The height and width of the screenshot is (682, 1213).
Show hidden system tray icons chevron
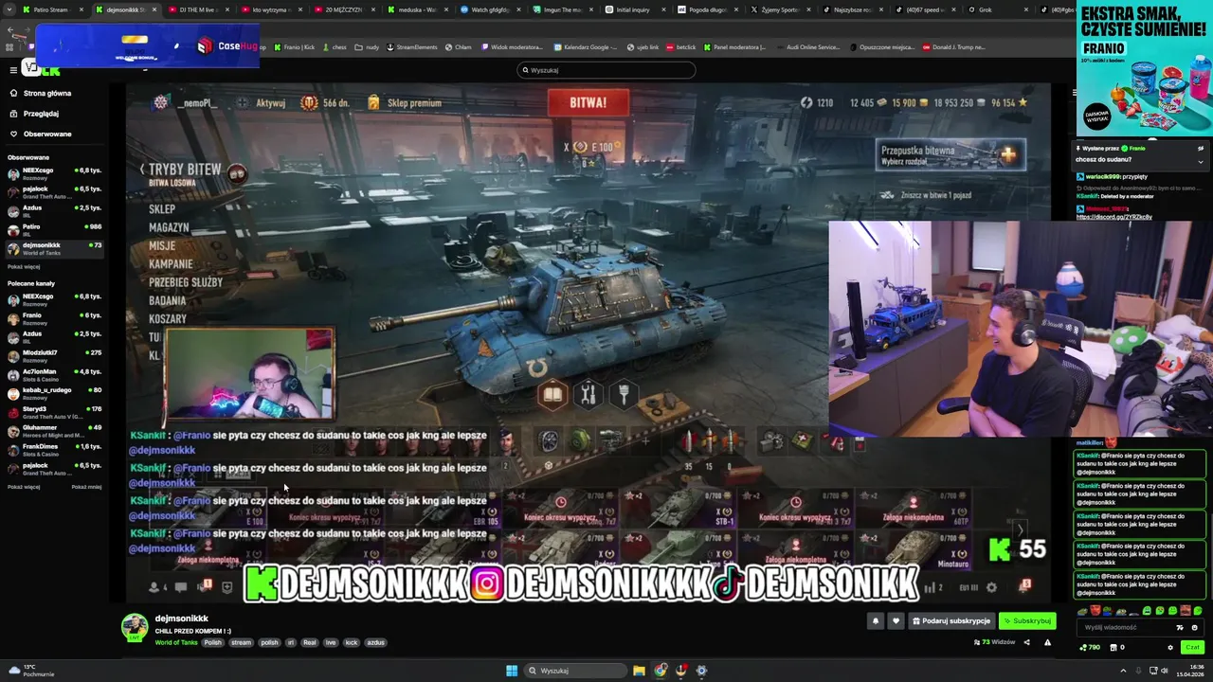click(x=1123, y=671)
